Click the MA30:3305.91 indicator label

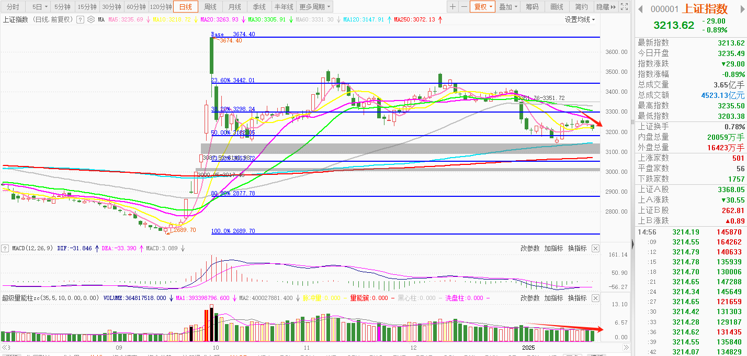pyautogui.click(x=267, y=19)
